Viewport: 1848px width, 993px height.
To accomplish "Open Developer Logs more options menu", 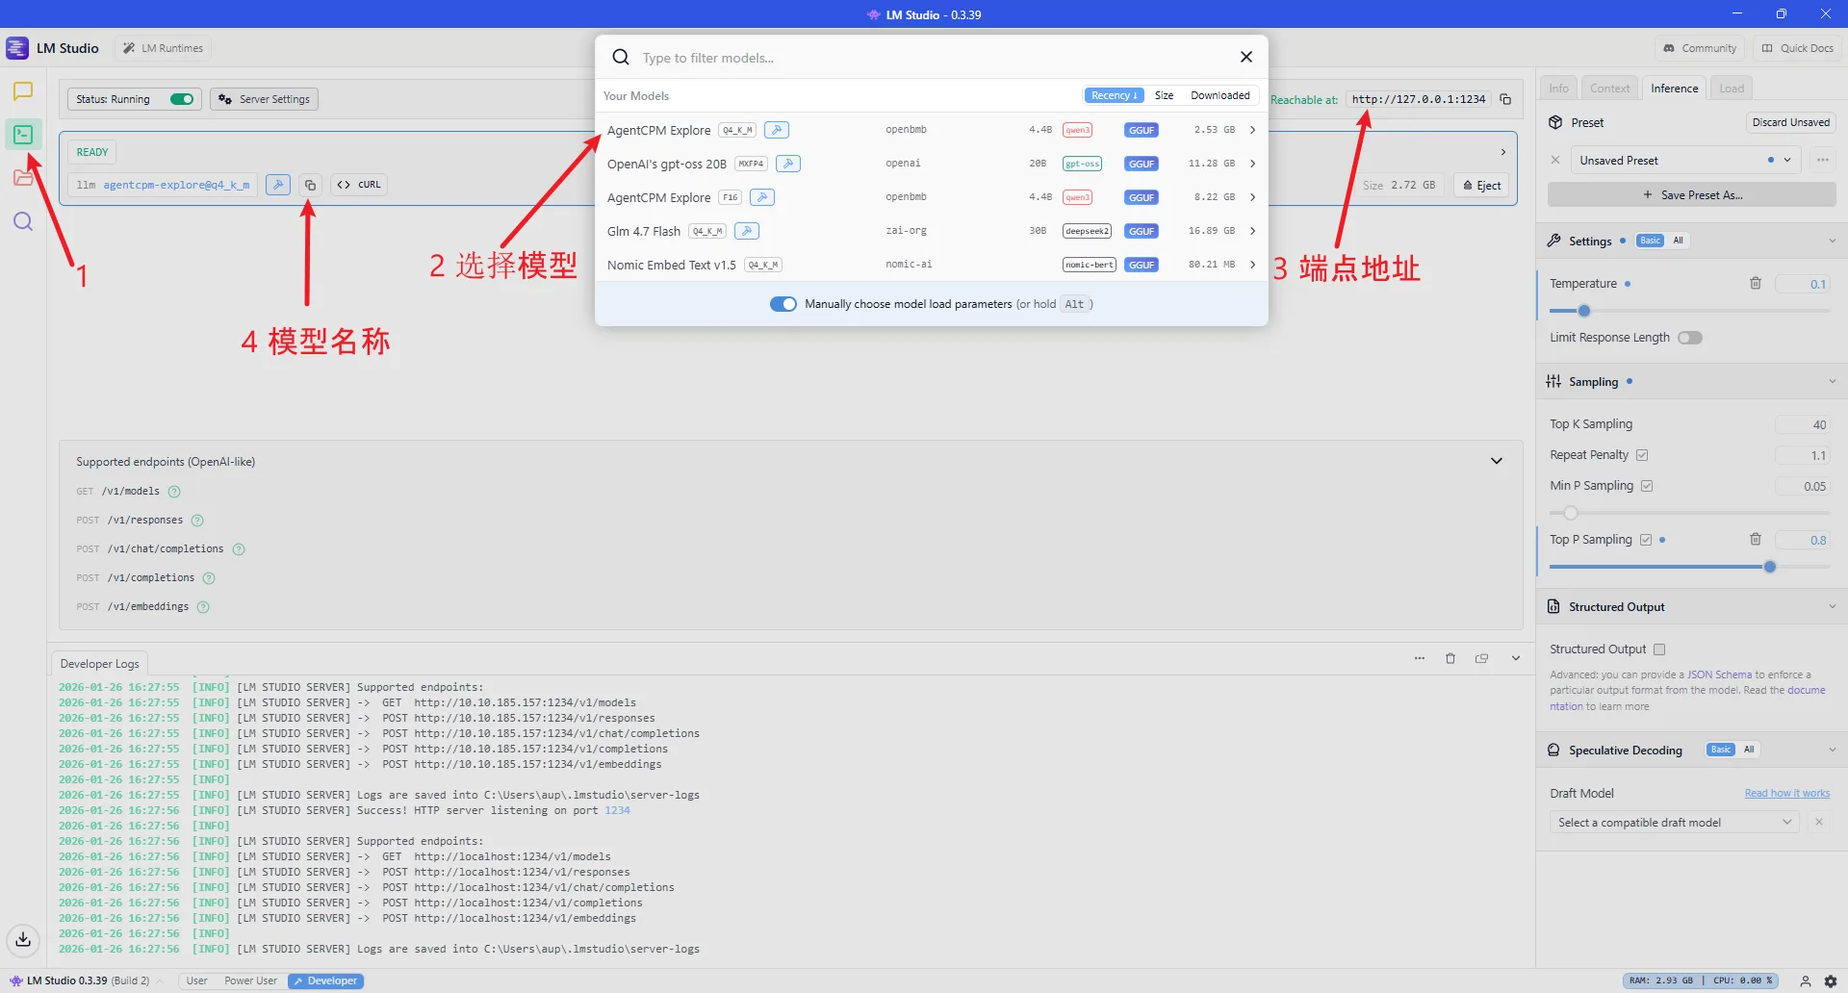I will 1420,658.
